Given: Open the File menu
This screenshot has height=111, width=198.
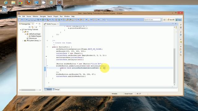Looking at the screenshot, I should point(19,16).
